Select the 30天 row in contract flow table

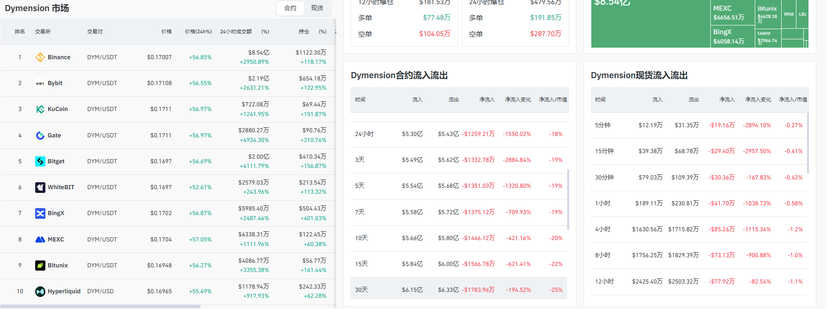[x=459, y=290]
